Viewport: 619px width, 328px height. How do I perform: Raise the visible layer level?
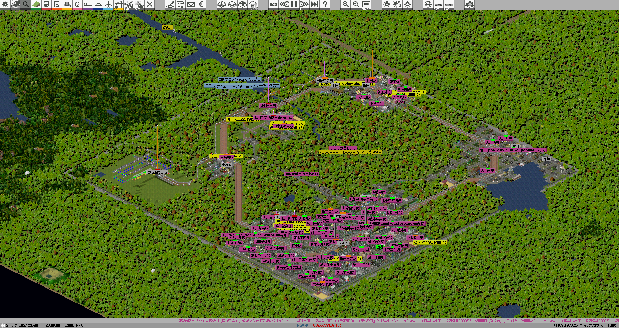242,5
